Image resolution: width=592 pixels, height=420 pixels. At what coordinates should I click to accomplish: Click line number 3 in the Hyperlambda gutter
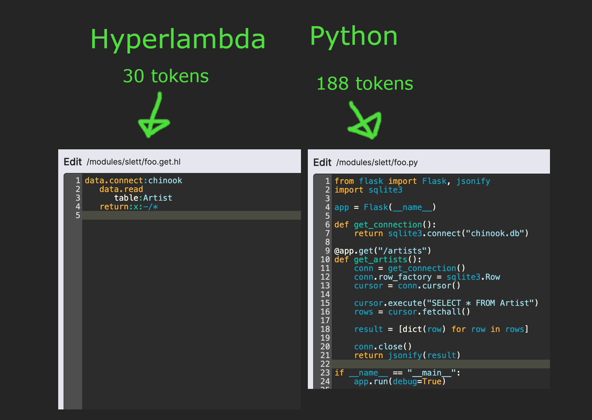77,198
